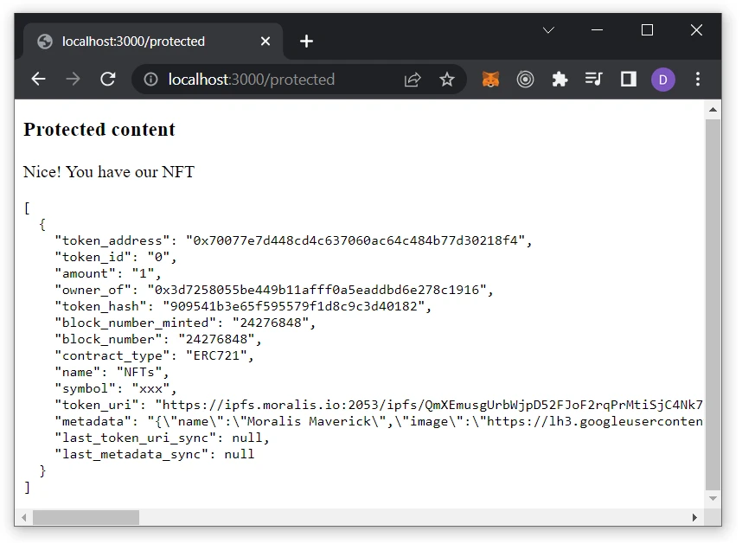
Task: Open the Chrome three-dot menu
Action: pos(698,79)
